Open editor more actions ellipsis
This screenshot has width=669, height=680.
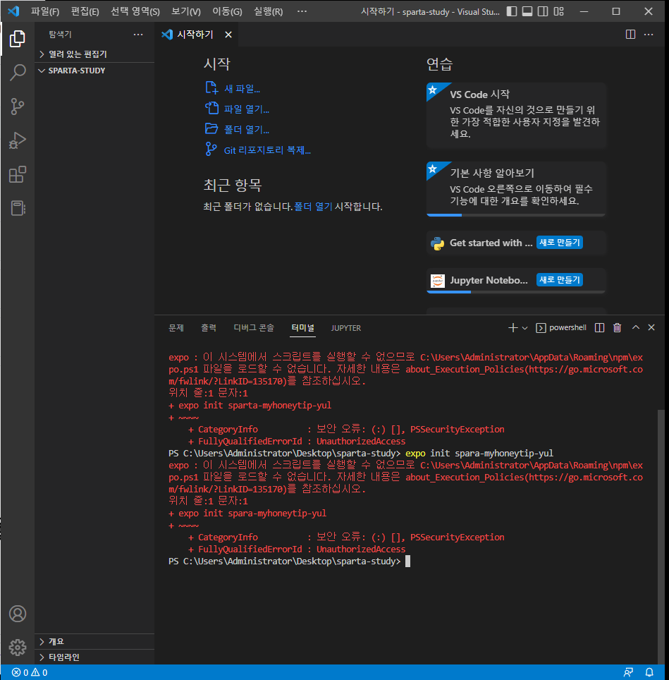(x=649, y=35)
